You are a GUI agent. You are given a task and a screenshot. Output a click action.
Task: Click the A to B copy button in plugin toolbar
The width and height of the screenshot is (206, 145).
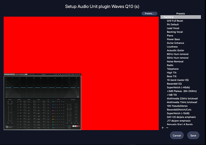pyautogui.click(x=64, y=74)
